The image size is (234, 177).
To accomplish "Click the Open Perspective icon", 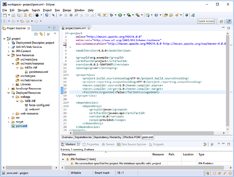I will pyautogui.click(x=222, y=22).
